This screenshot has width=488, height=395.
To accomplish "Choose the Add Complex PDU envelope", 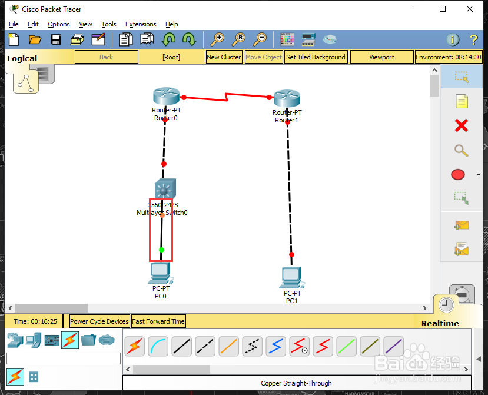I will click(x=462, y=249).
